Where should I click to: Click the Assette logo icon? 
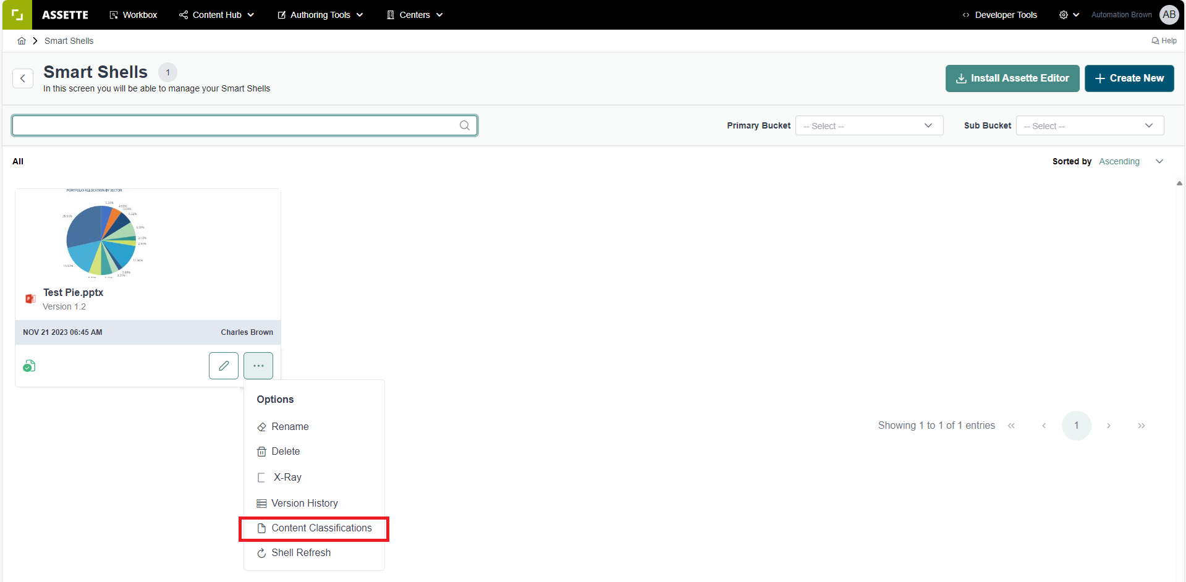click(17, 15)
